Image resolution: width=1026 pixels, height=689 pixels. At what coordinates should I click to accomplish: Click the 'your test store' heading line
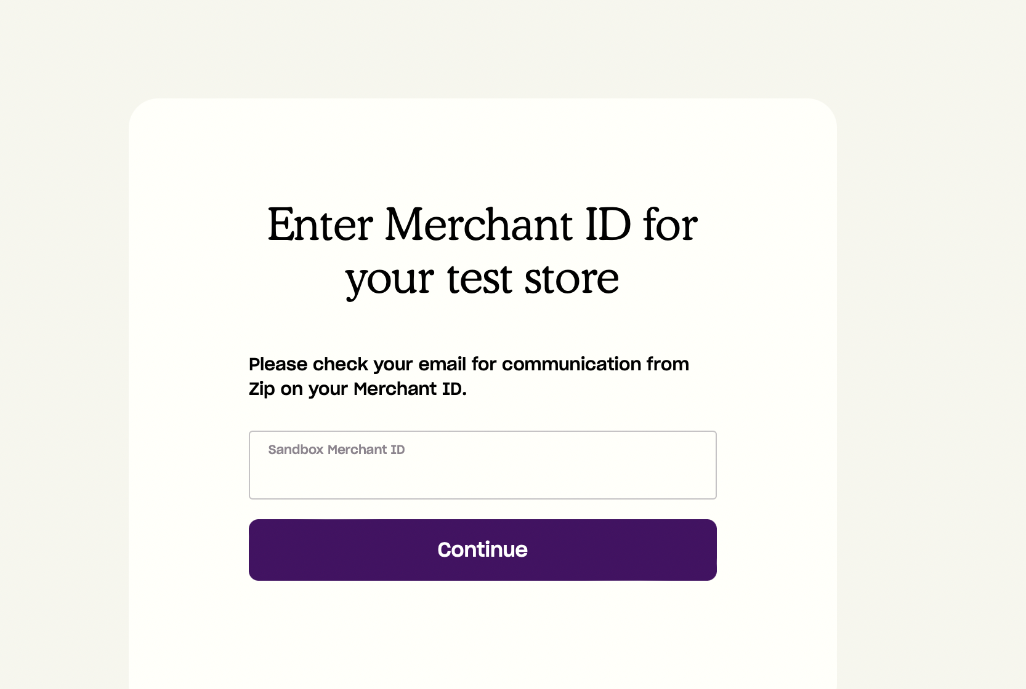tap(482, 279)
